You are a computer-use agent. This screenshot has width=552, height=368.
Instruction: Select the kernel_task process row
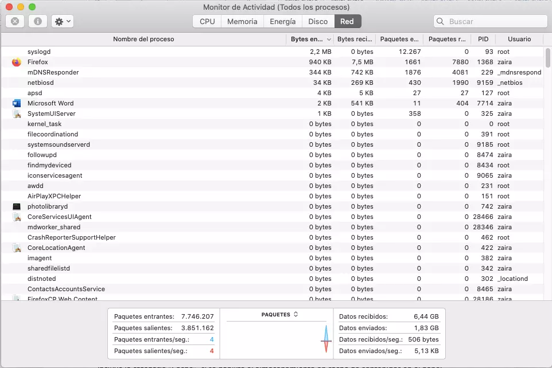pyautogui.click(x=273, y=124)
